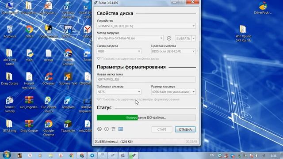Select the Компьютер desktop icon

[10, 8]
